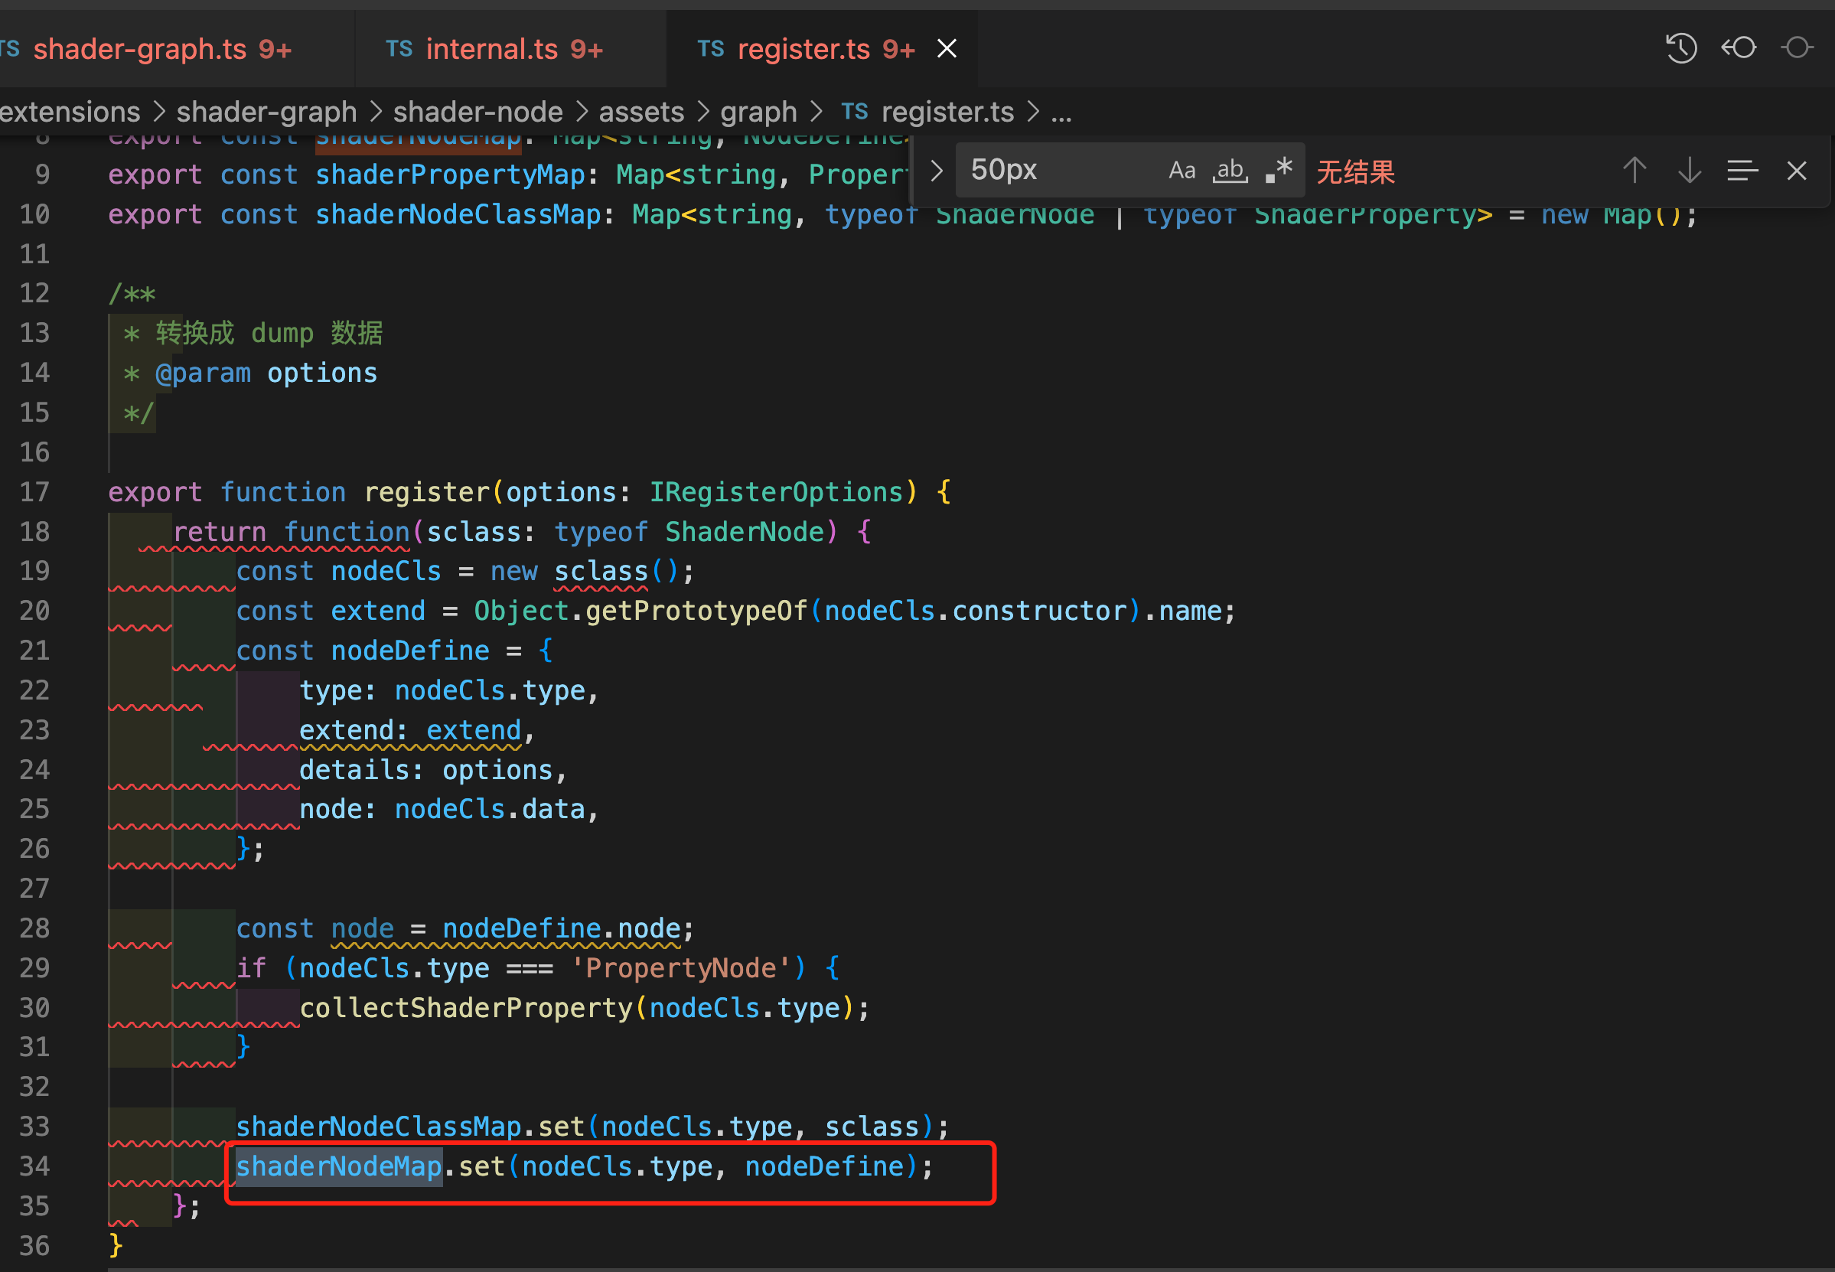
Task: Close the register.ts tab
Action: tap(947, 50)
